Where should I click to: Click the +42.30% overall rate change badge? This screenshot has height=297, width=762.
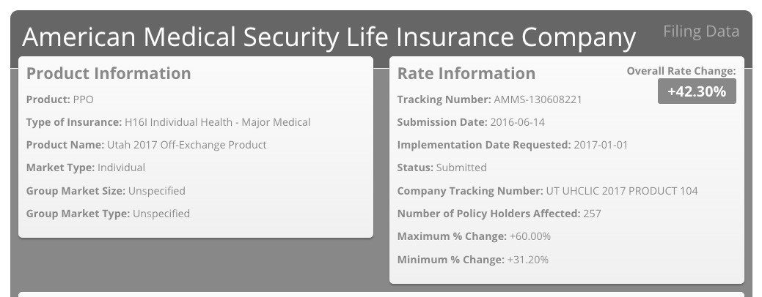click(696, 91)
